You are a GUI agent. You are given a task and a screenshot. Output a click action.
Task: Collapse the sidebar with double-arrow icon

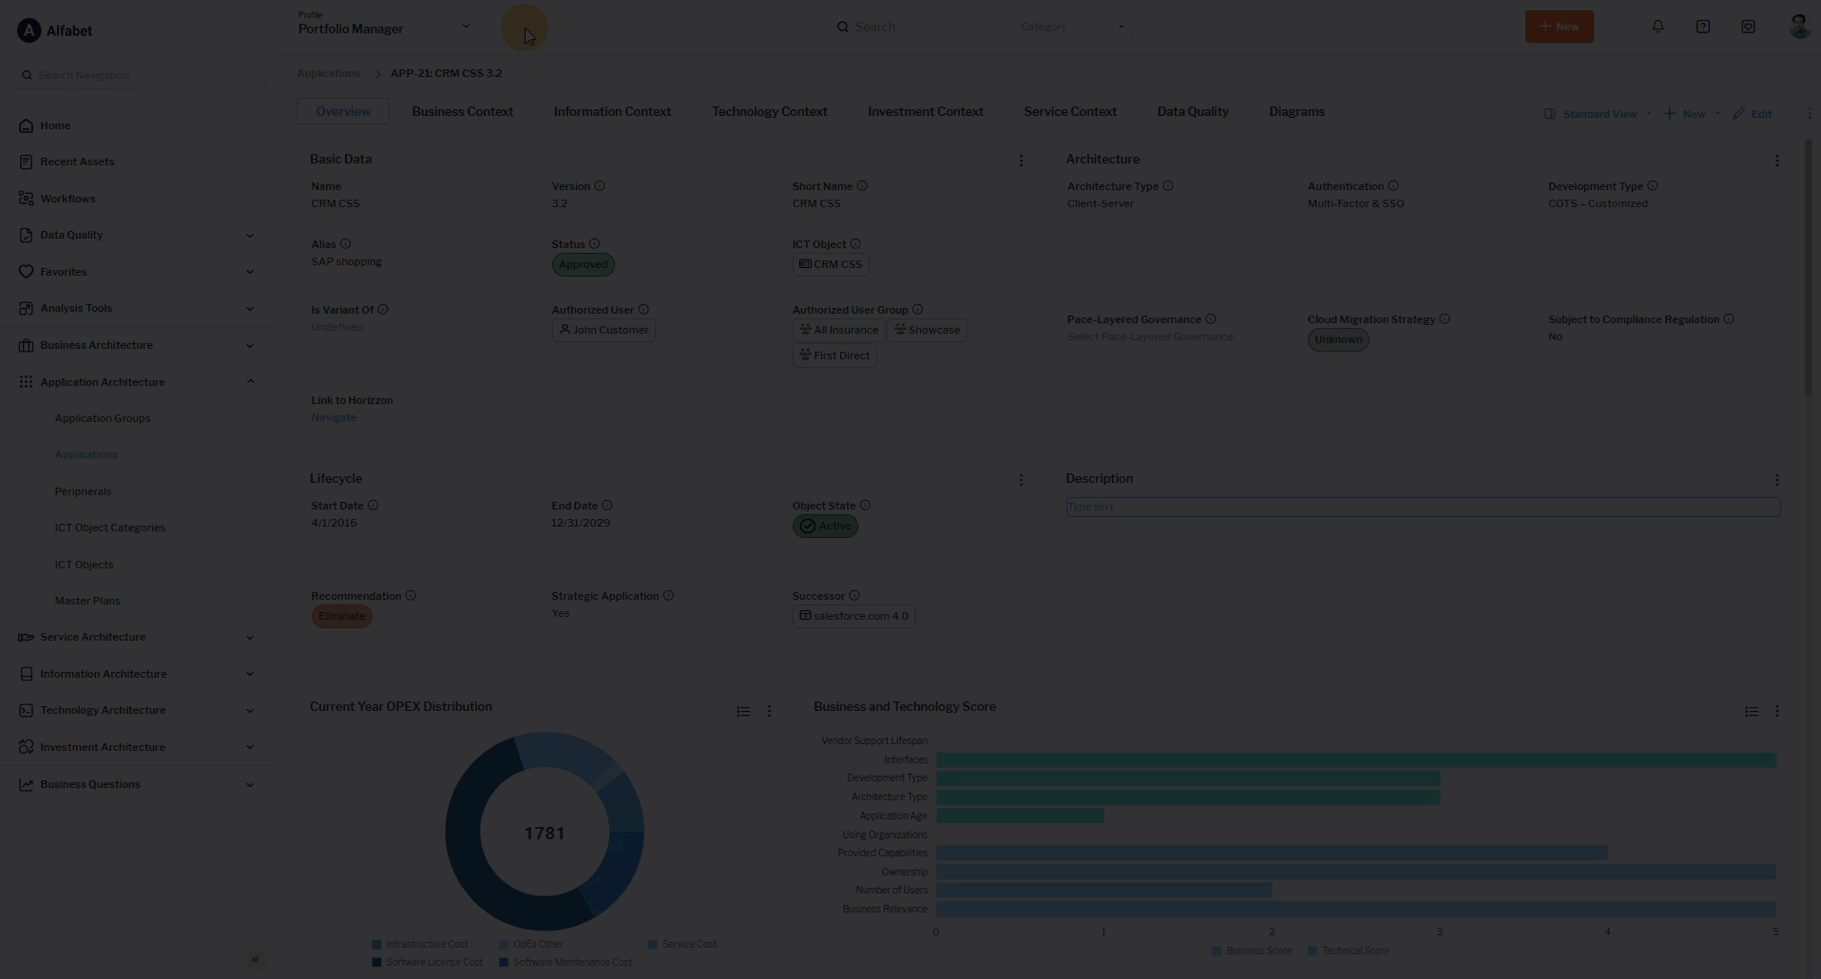coord(255,960)
